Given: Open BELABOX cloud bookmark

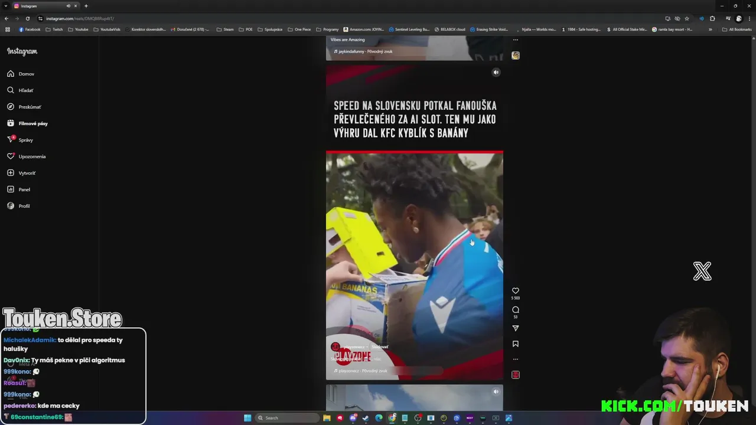Looking at the screenshot, I should click(x=450, y=30).
